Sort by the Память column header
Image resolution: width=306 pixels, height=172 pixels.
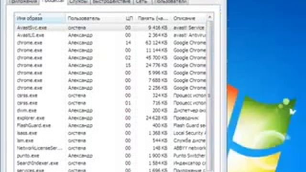pyautogui.click(x=153, y=18)
